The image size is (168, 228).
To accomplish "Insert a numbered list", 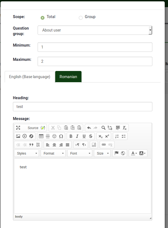I will pyautogui.click(x=117, y=136).
